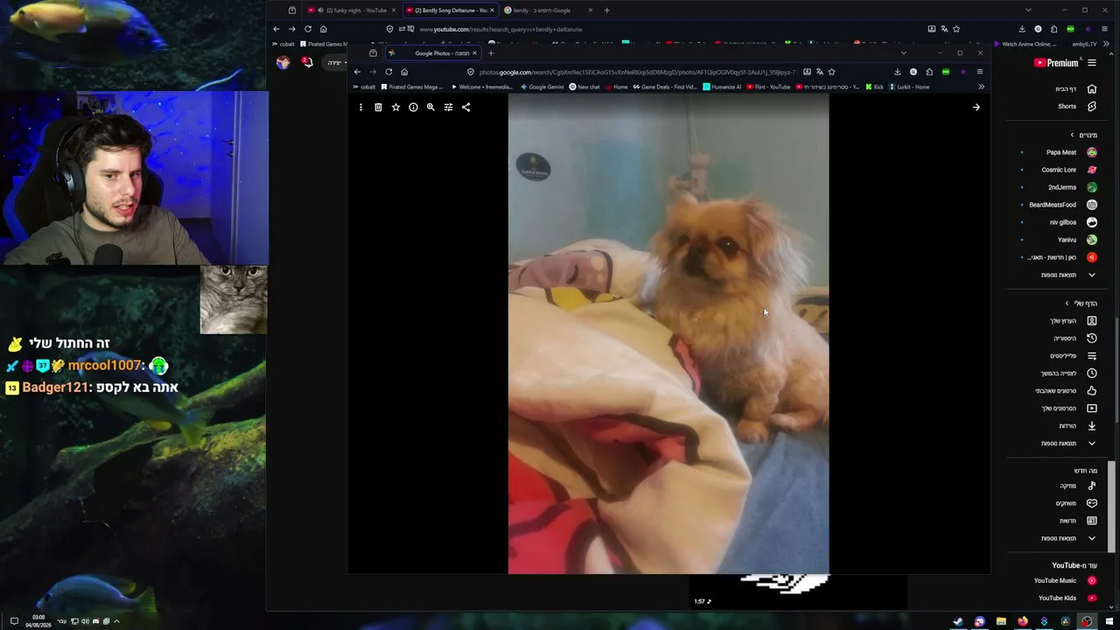Open new tab in background YouTube window

[x=606, y=10]
